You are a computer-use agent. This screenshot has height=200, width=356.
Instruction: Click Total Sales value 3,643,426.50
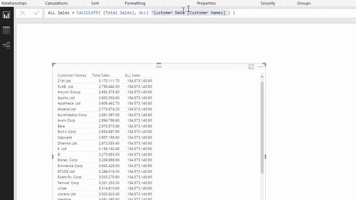109,166
